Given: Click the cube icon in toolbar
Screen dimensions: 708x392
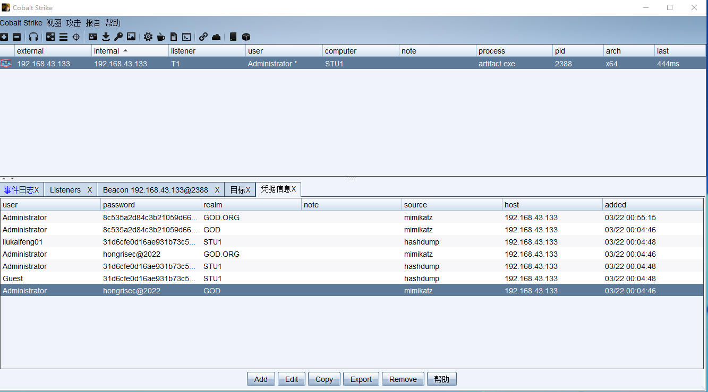Looking at the screenshot, I should tap(246, 37).
